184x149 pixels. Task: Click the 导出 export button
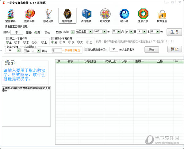point(152,50)
